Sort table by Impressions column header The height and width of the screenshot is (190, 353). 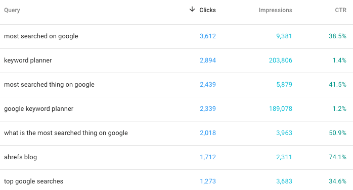point(275,10)
